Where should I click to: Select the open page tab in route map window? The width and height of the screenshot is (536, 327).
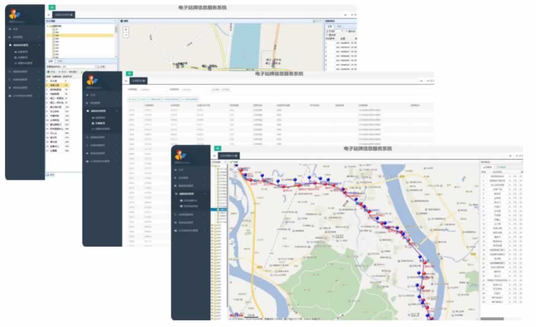(x=228, y=156)
